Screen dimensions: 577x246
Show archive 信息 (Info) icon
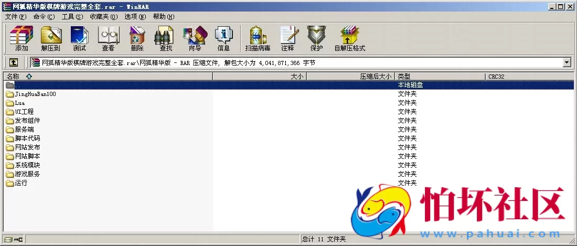[x=224, y=38]
